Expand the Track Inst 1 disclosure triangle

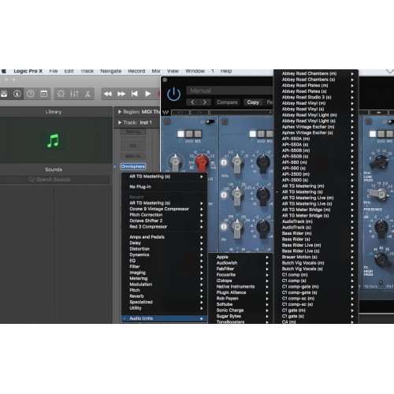[x=120, y=122]
